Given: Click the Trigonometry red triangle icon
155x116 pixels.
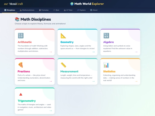Looking at the screenshot, I should (21, 94).
